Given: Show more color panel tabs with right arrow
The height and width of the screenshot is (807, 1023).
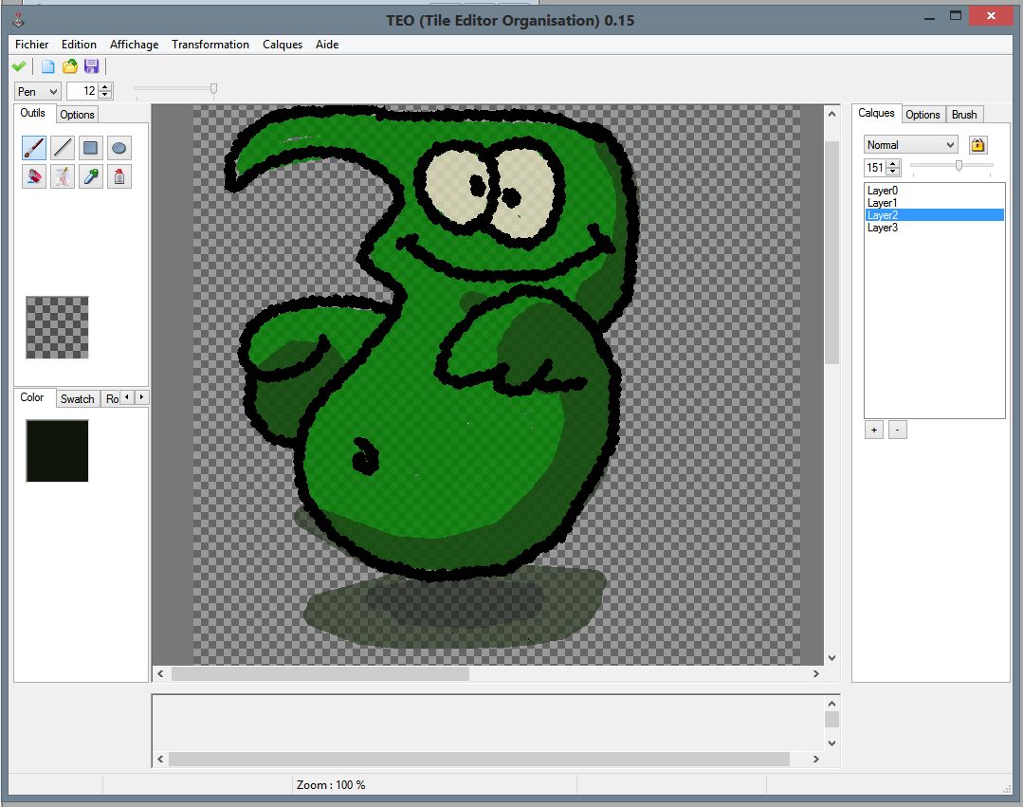Looking at the screenshot, I should tap(141, 396).
